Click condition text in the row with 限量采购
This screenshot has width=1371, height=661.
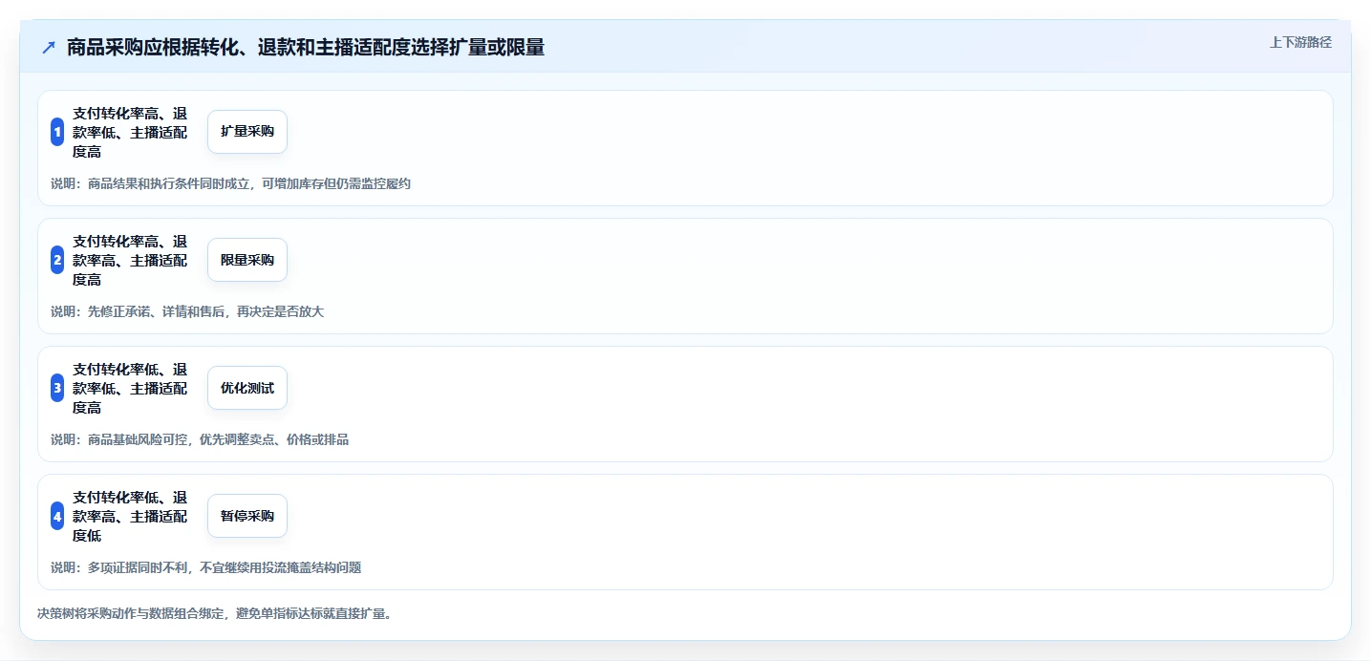131,260
